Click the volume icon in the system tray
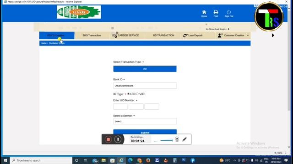Viewport: 293px width, 164px height. (256, 160)
